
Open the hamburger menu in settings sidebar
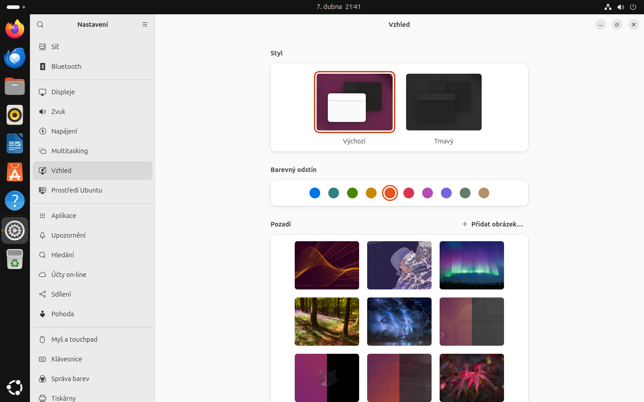145,25
